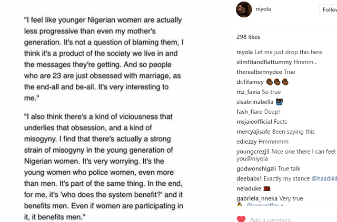
Task: Click the emoji in neladuke's comment
Action: pyautogui.click(x=267, y=188)
